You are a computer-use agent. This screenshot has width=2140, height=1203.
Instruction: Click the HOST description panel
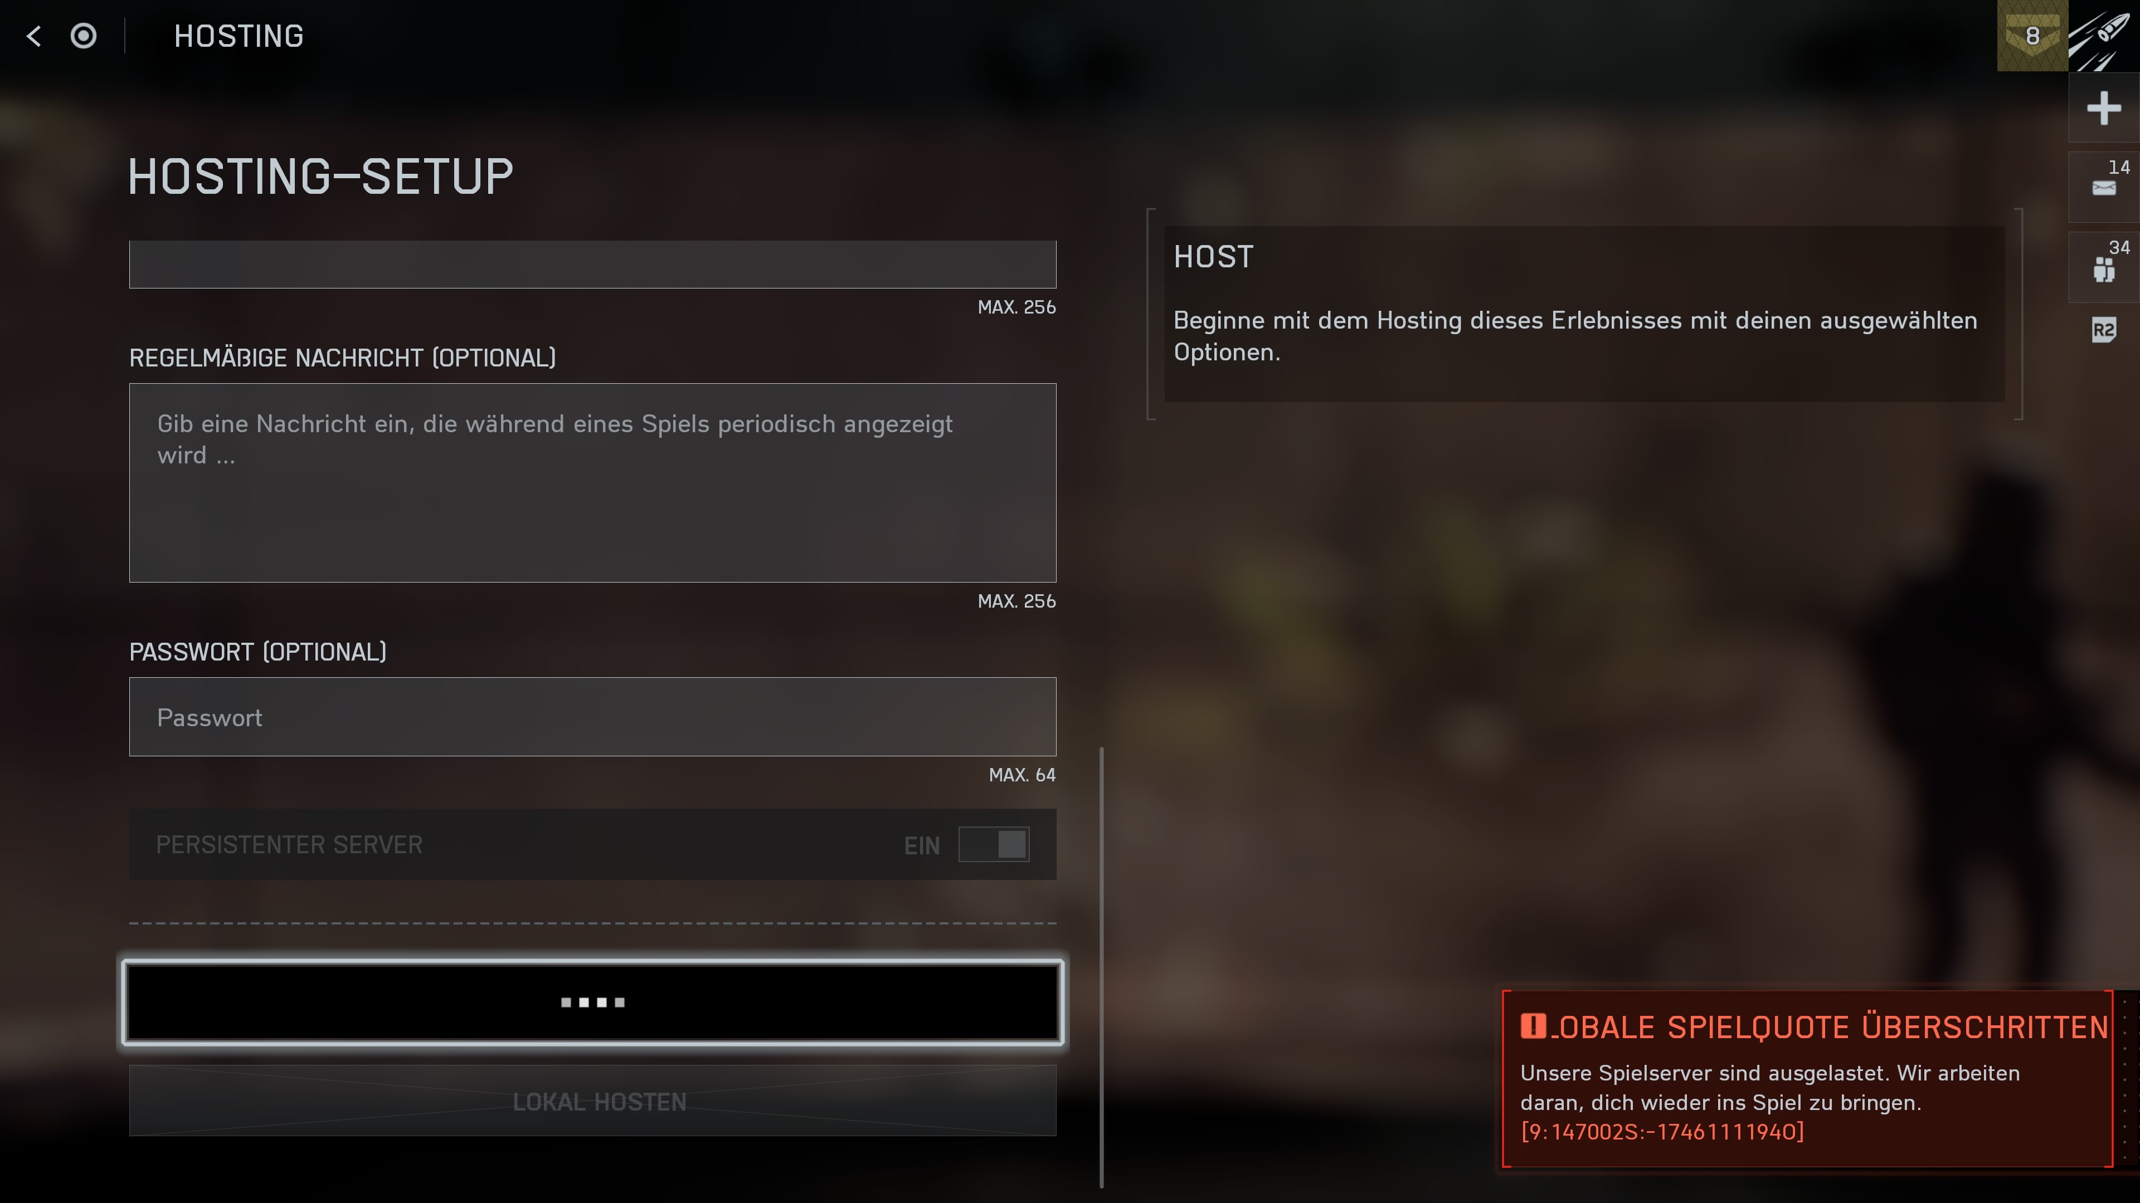coord(1584,314)
